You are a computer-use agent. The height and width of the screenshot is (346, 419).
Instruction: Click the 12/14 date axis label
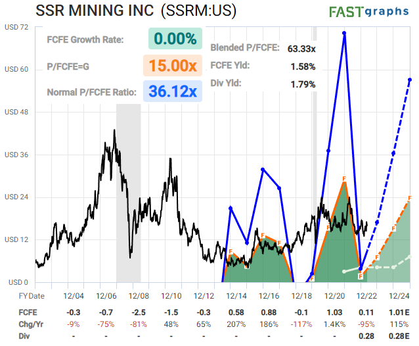point(236,296)
